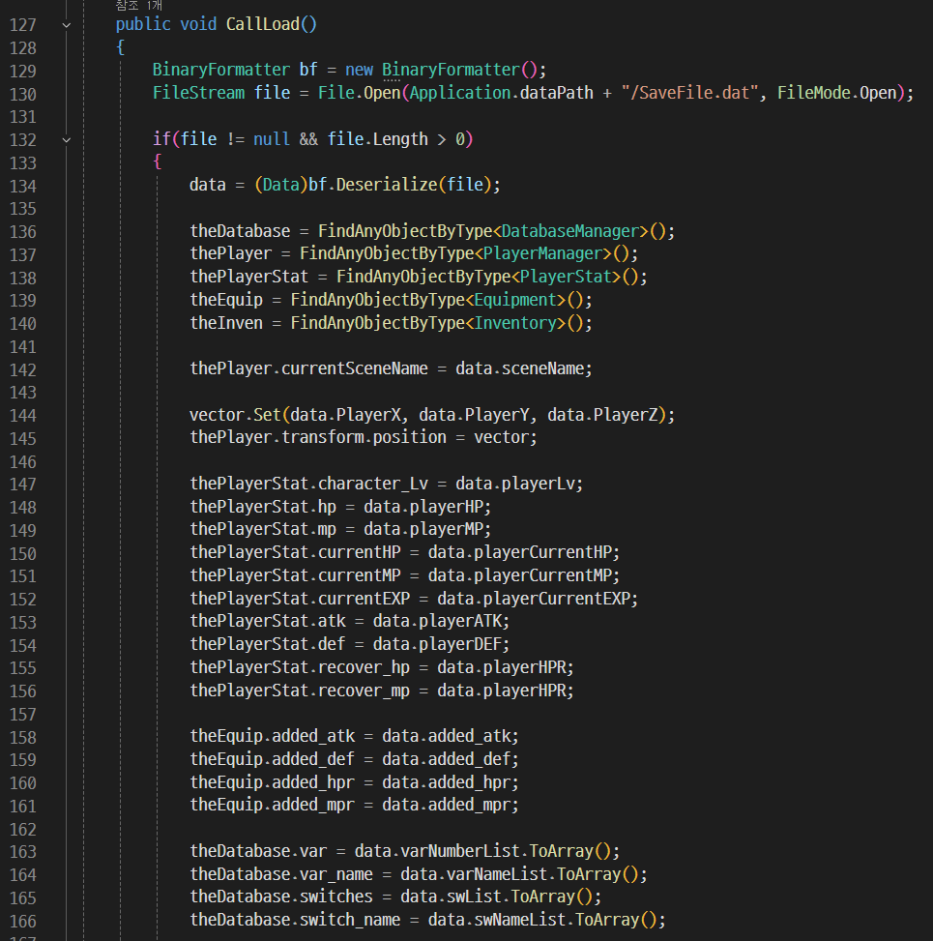Click data.varNameList.ToArray() on line 164
Image resolution: width=933 pixels, height=941 pixels.
point(519,874)
